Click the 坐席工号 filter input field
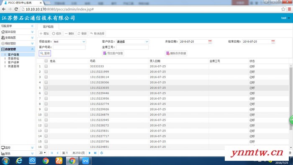 [x=132, y=47]
